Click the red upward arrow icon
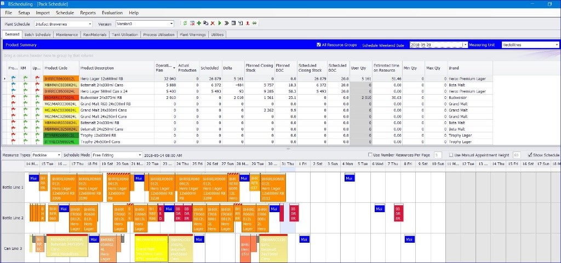Viewport: 561px width, 263px height. pyautogui.click(x=248, y=24)
